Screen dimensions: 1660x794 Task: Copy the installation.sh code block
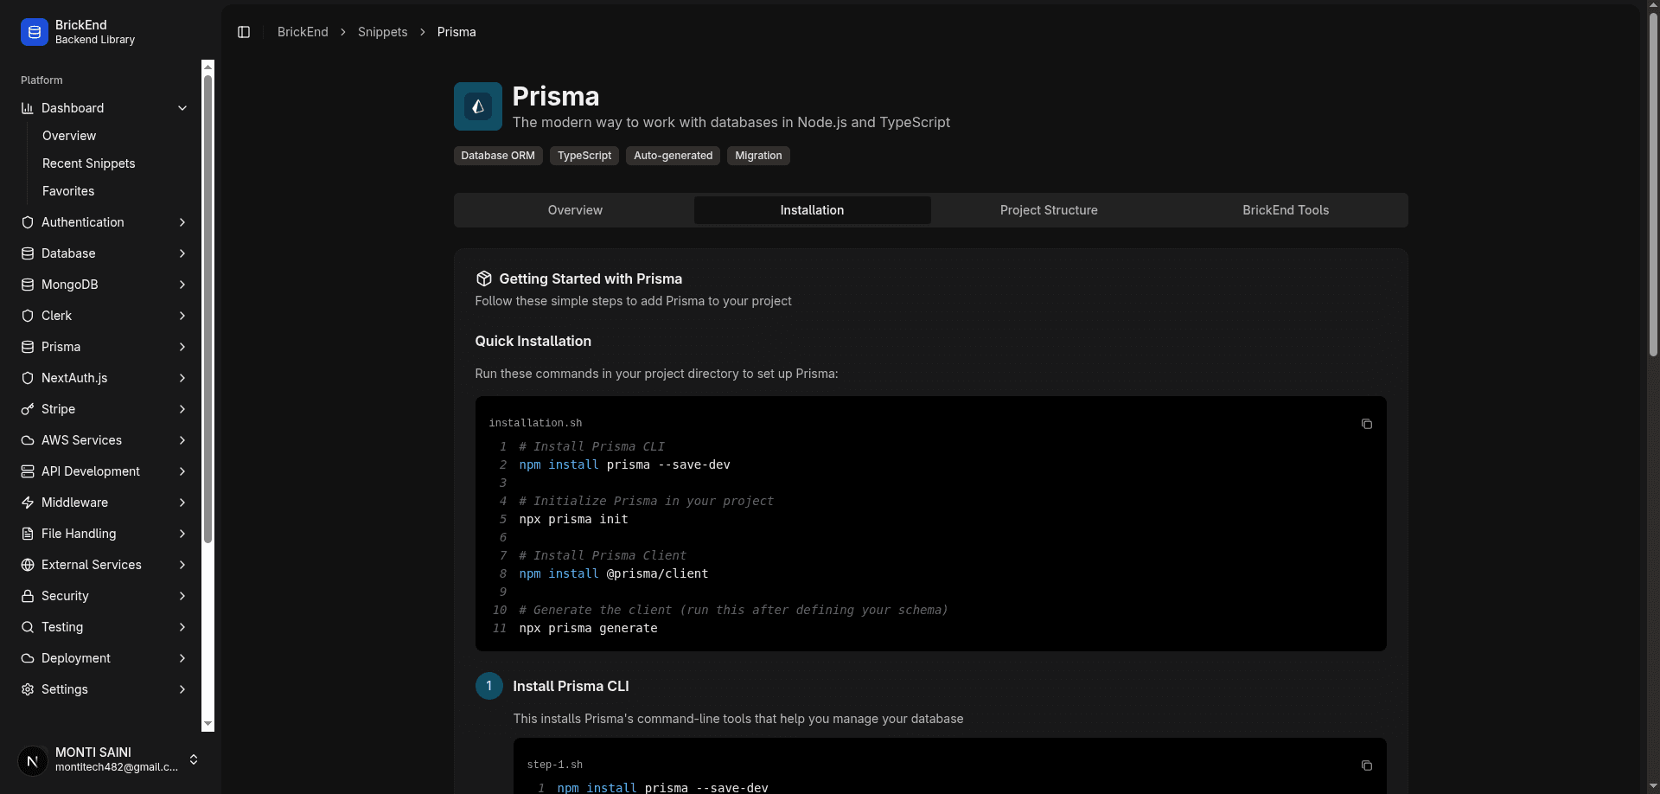coord(1366,424)
